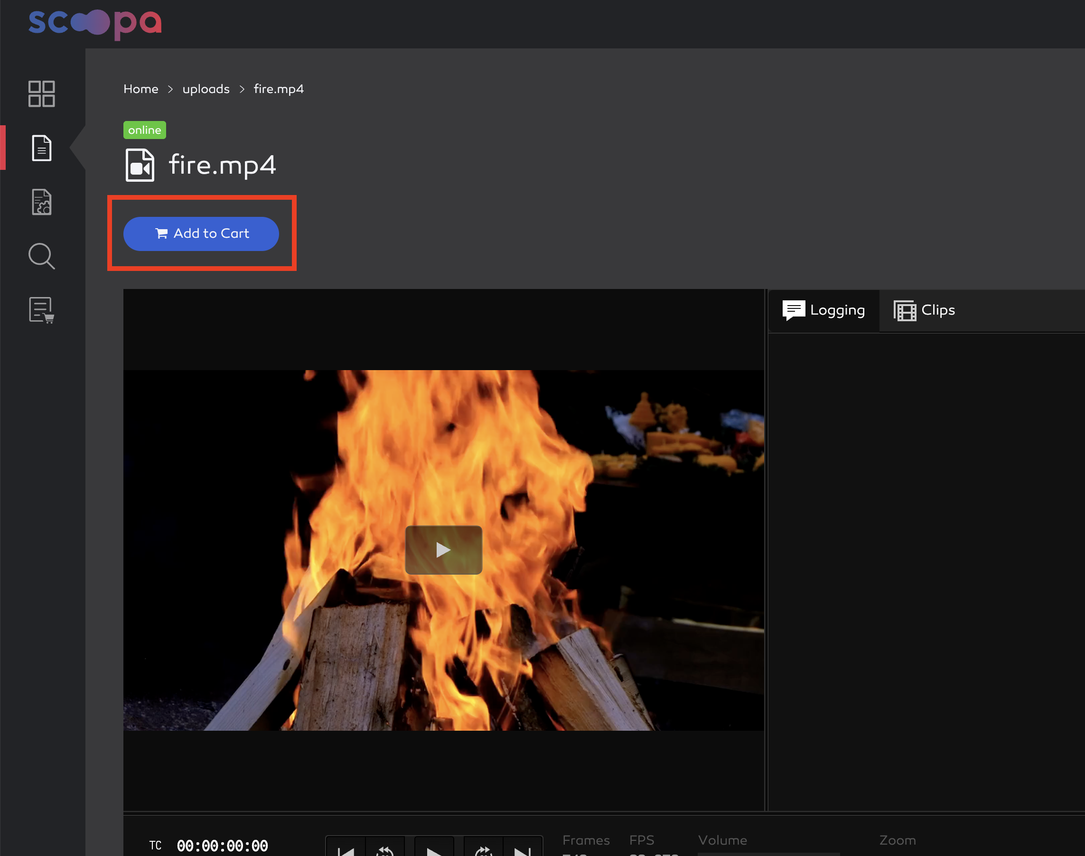The width and height of the screenshot is (1085, 856).
Task: Switch to the Logging tab
Action: coord(824,310)
